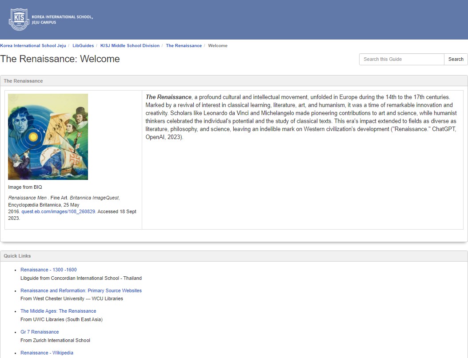Viewport: 468px width, 358px height.
Task: Open Gr 7 Renaissance link
Action: pyautogui.click(x=40, y=332)
